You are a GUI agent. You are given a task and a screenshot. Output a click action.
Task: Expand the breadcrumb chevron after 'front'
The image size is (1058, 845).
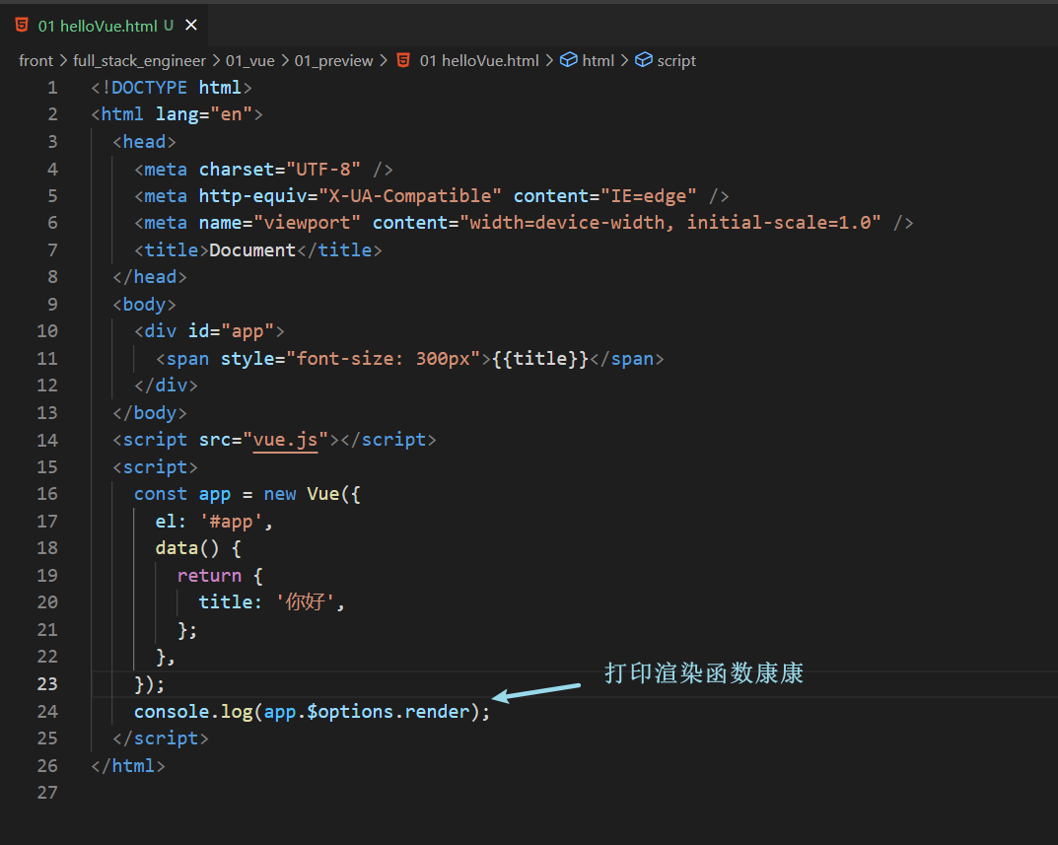(63, 61)
